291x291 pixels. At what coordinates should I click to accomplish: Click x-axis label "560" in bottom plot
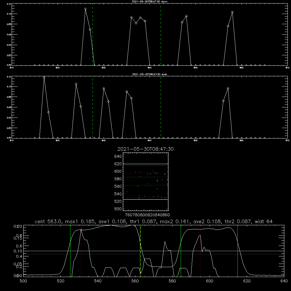coord(135,281)
